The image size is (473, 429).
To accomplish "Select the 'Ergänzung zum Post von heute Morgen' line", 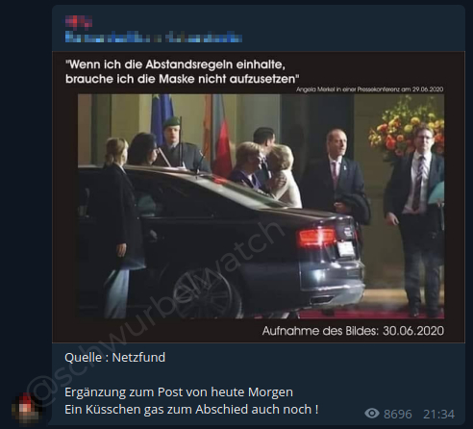I will pos(179,392).
